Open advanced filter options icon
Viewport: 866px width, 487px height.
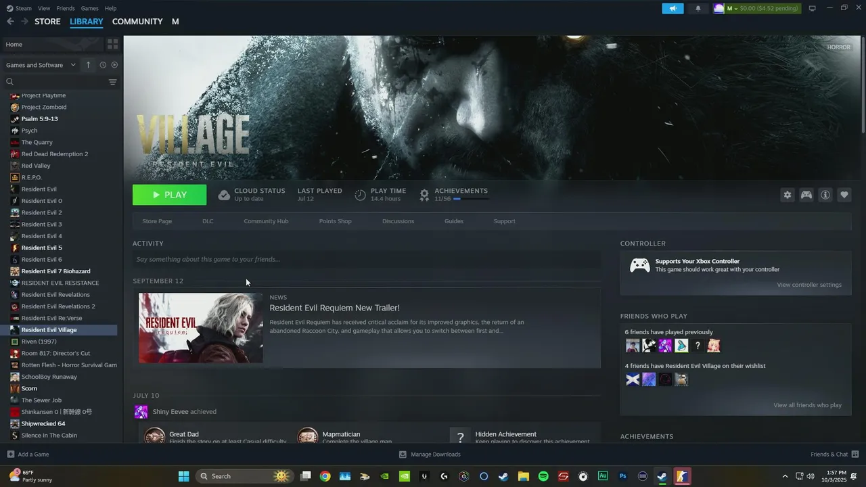coord(112,82)
